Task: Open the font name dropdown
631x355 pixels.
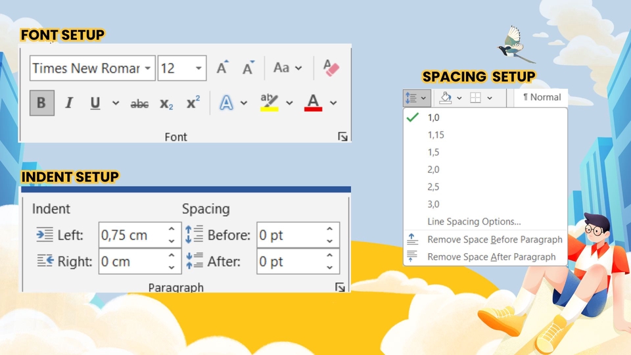Action: tap(148, 68)
